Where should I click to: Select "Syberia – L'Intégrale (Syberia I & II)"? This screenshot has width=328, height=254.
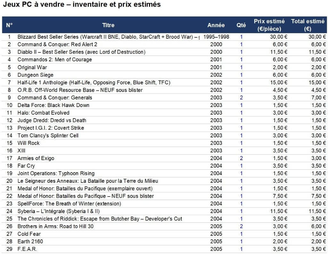(x=59, y=211)
